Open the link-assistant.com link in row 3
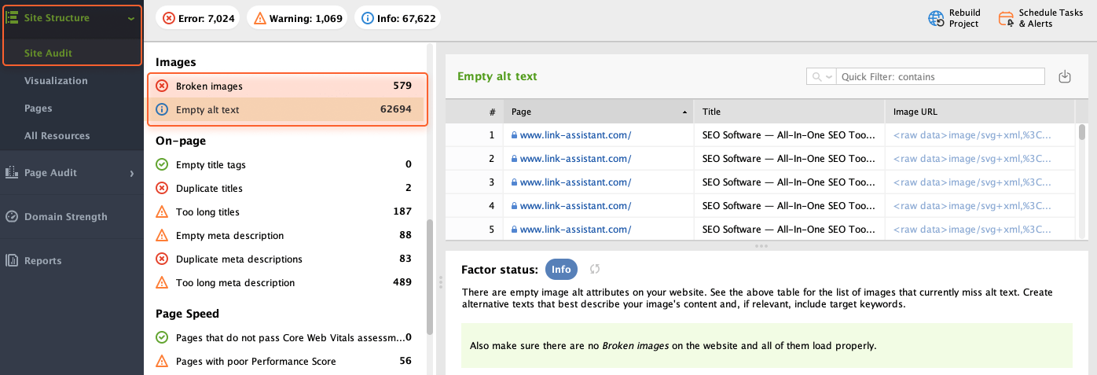 [575, 182]
